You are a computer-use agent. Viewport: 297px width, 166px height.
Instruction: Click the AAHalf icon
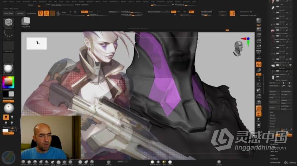[x=258, y=47]
